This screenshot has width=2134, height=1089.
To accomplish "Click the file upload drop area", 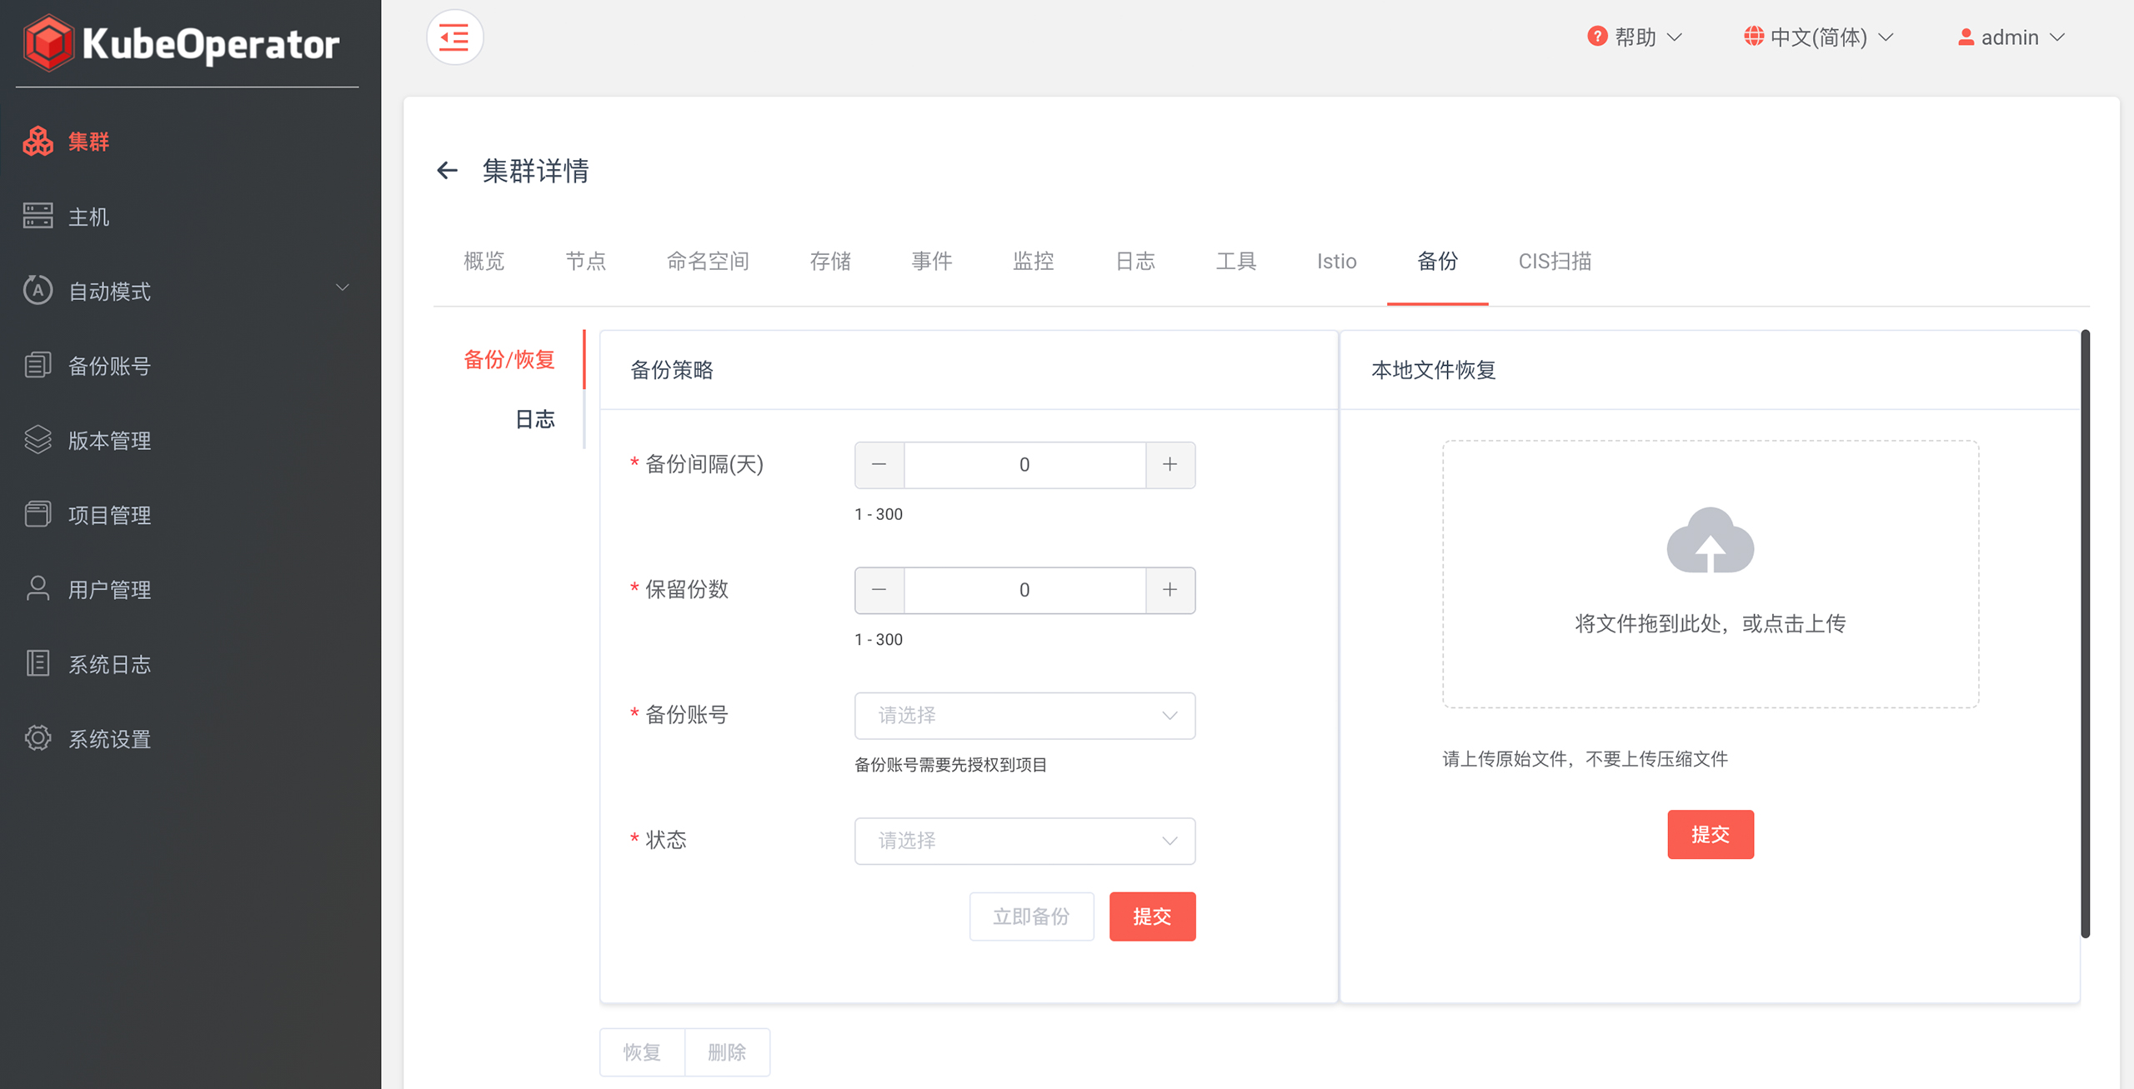I will point(1711,574).
